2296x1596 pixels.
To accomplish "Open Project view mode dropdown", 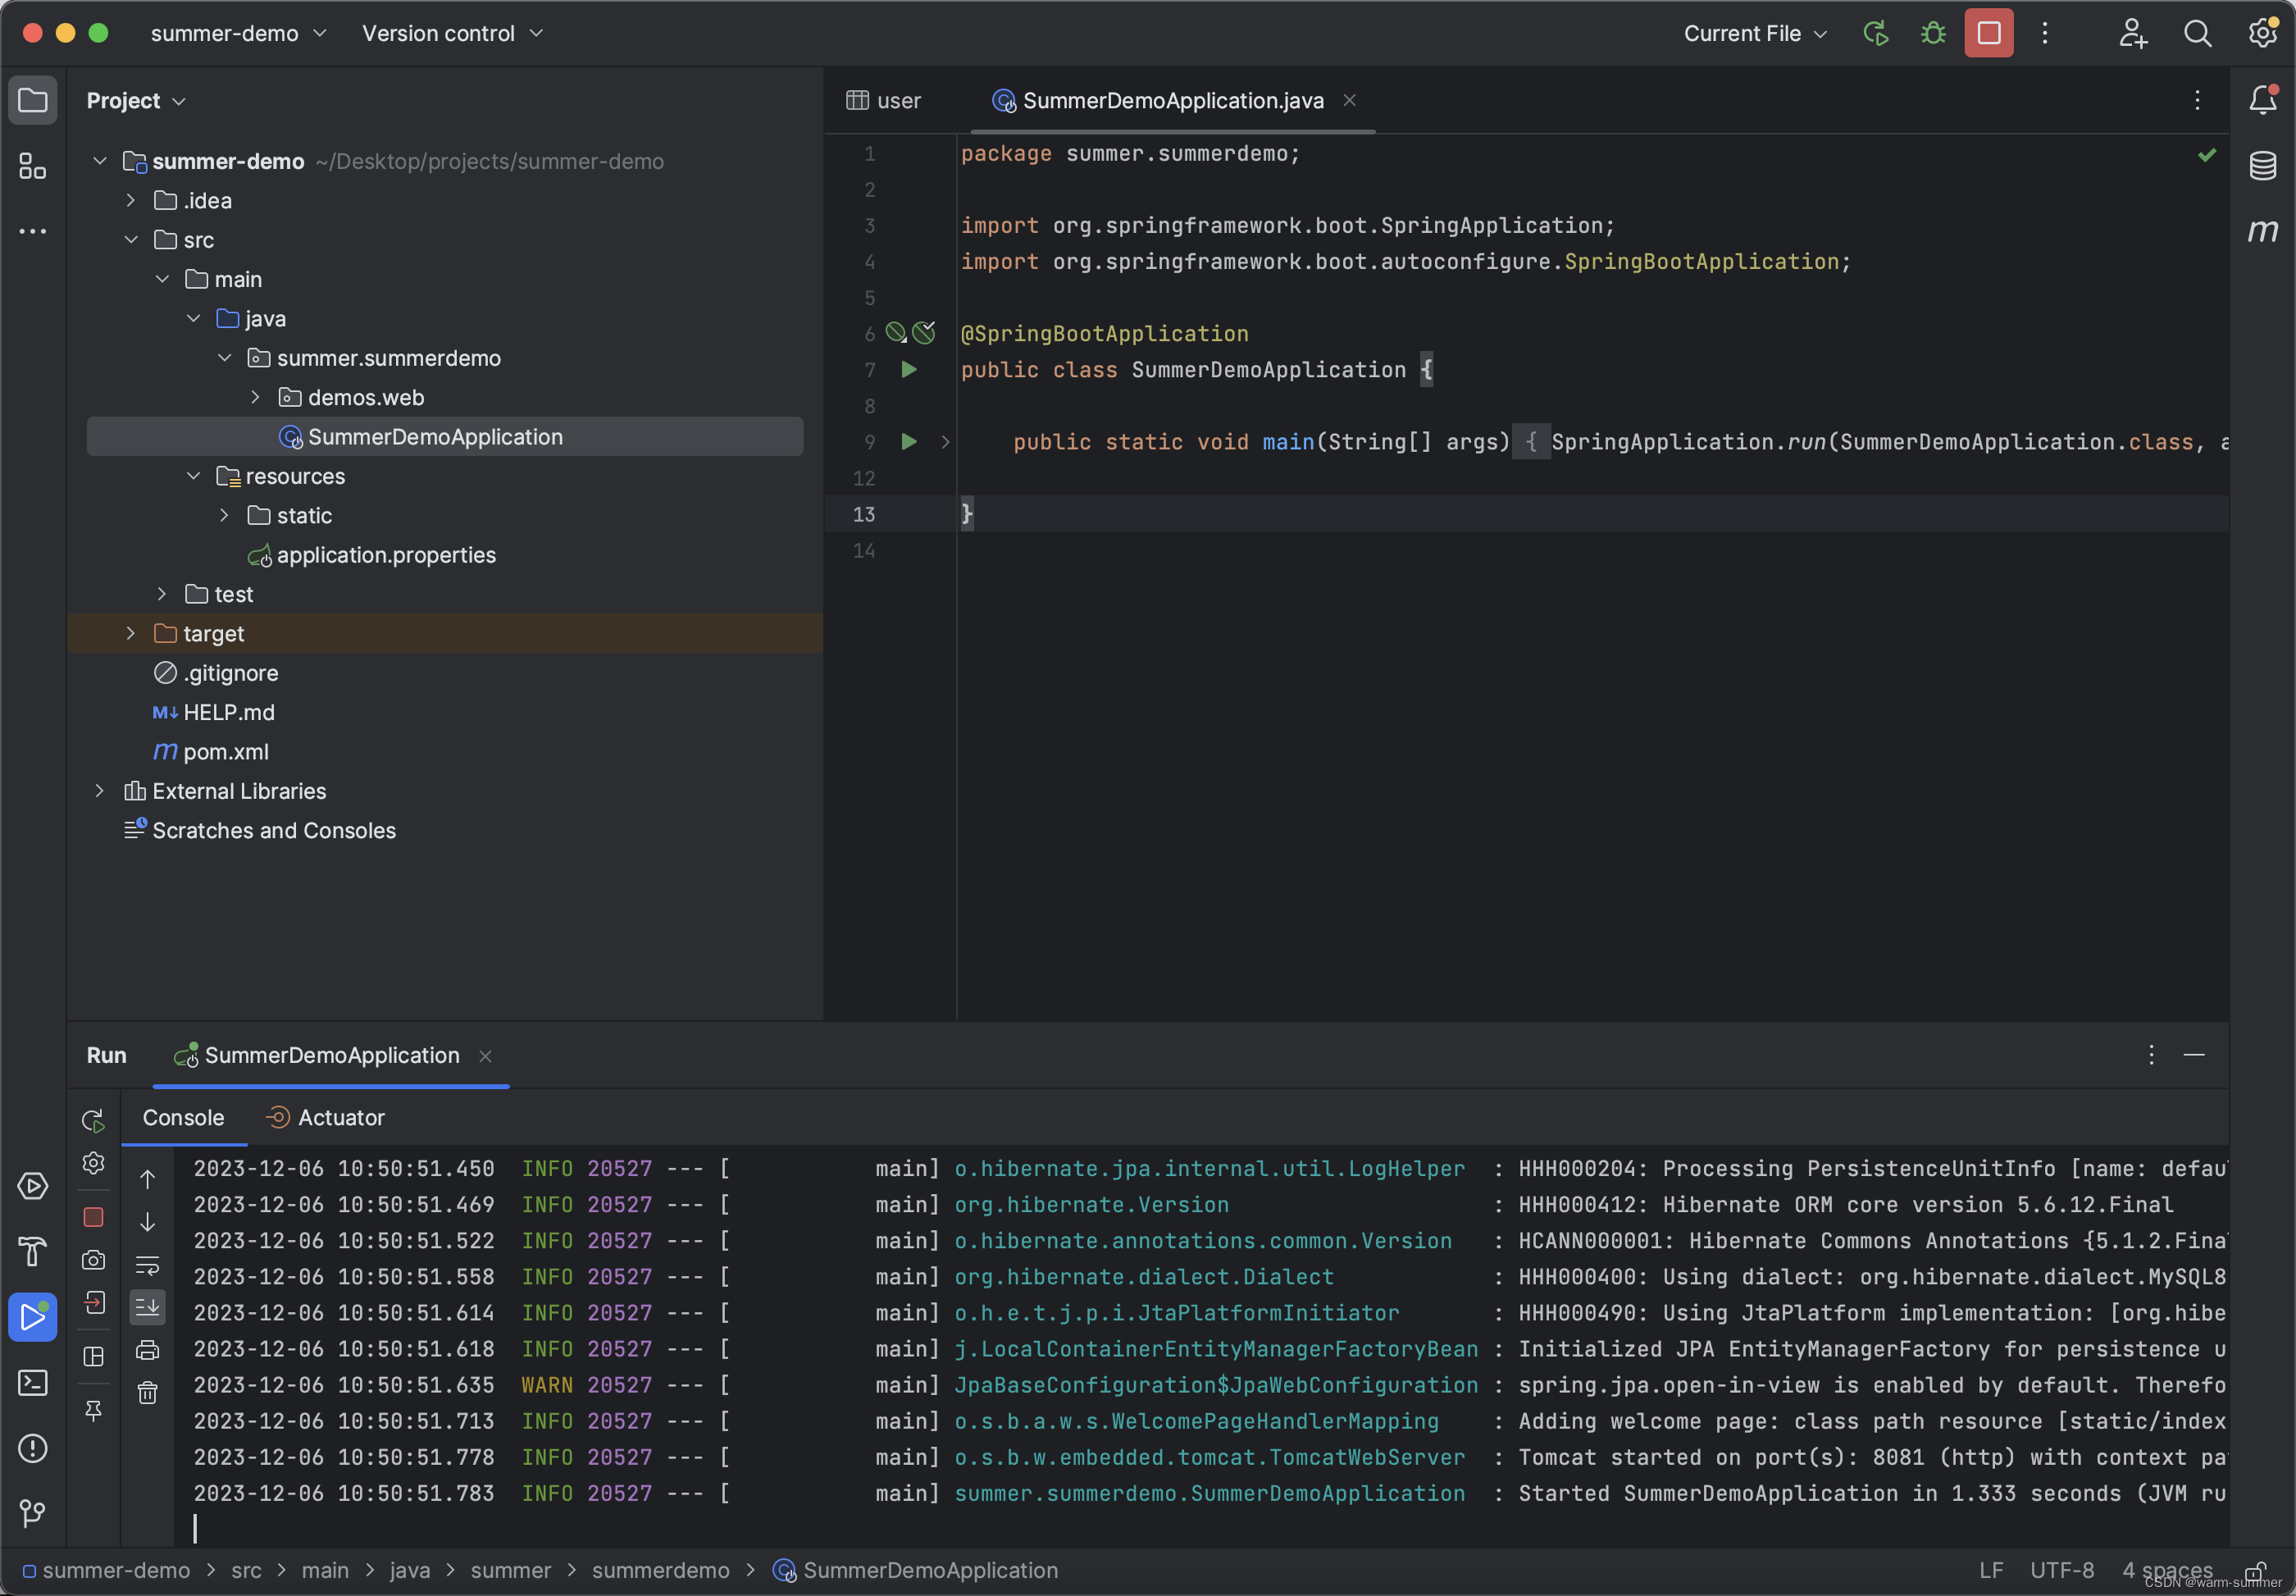I will point(136,100).
